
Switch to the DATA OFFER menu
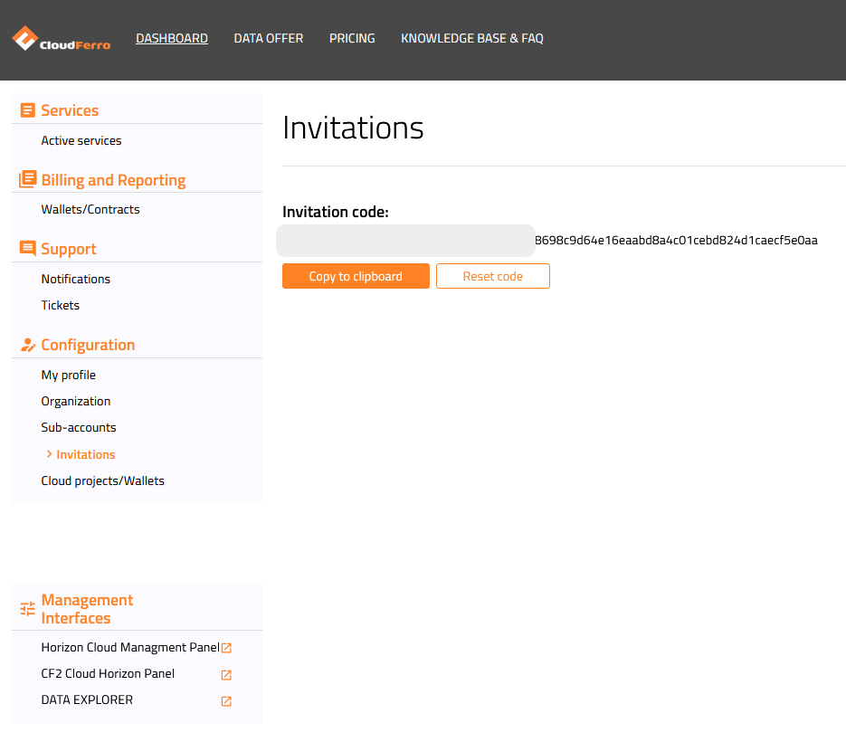click(x=268, y=38)
